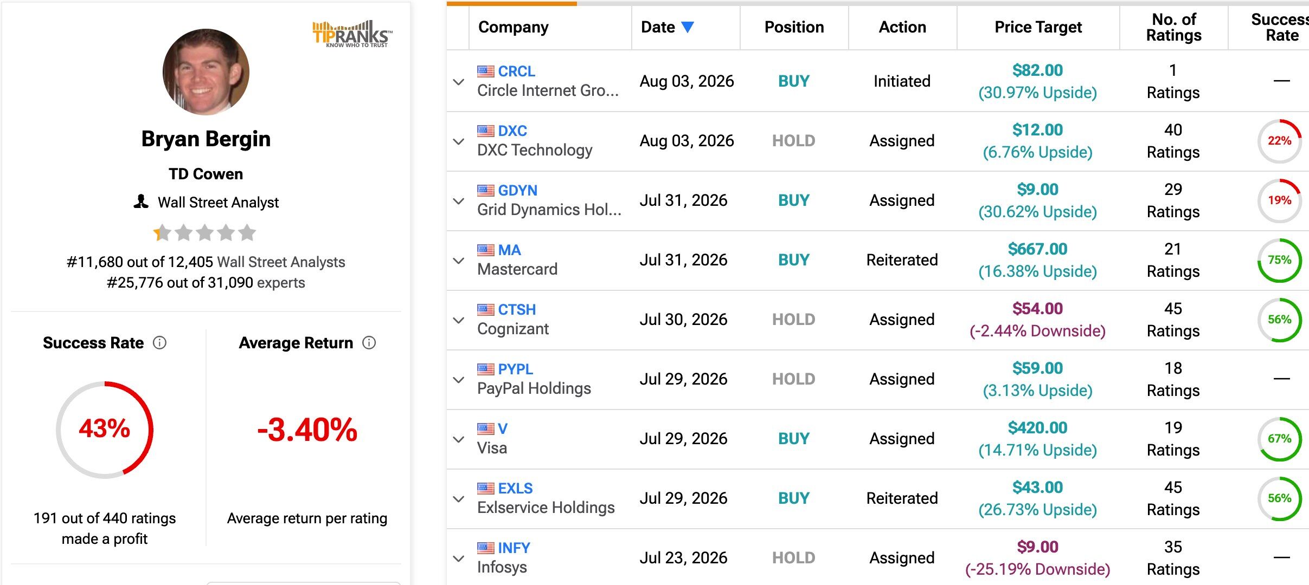Screen dimensions: 1309x585
Task: Click Bryan Bergin's profile photo
Action: coord(206,71)
